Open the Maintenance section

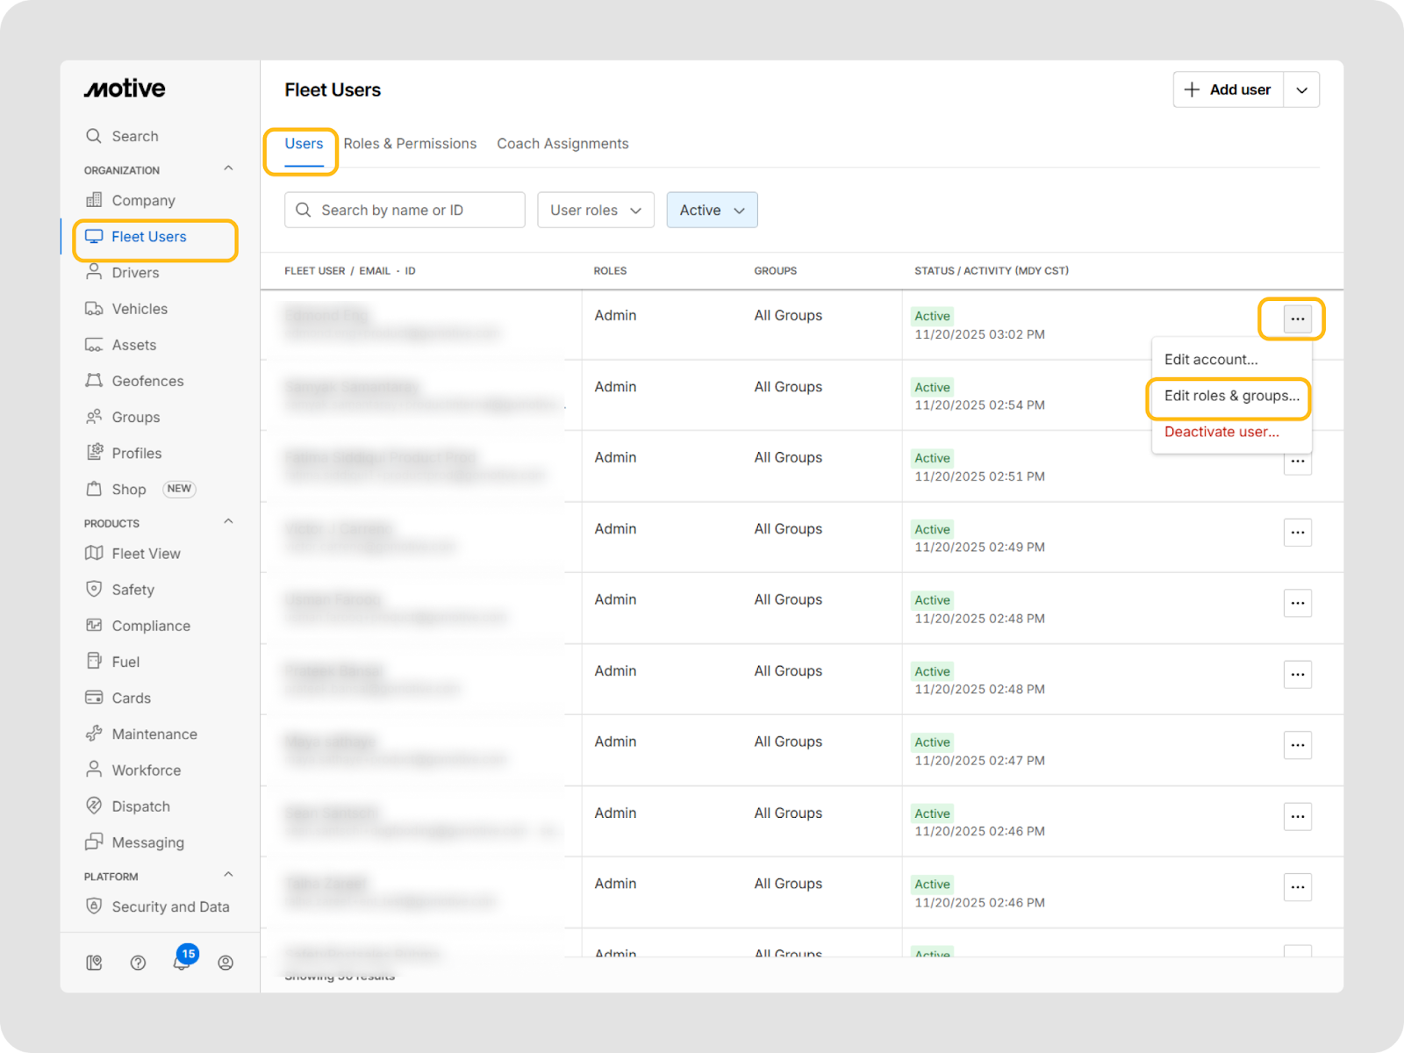[x=154, y=734]
